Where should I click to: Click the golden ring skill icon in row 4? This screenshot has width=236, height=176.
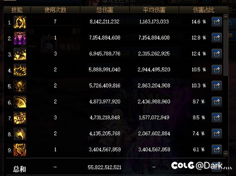20,70
